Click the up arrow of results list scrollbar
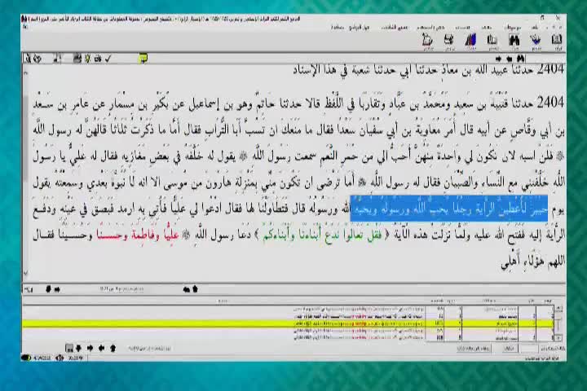The height and width of the screenshot is (391, 587). (558, 310)
